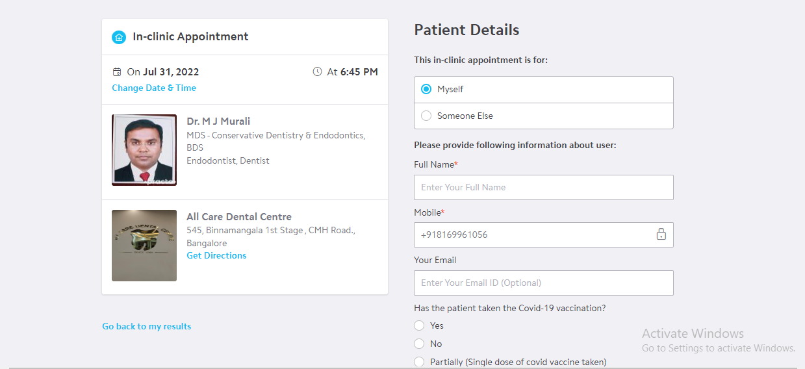Choose Yes for Covid-19 vaccination

click(x=419, y=325)
